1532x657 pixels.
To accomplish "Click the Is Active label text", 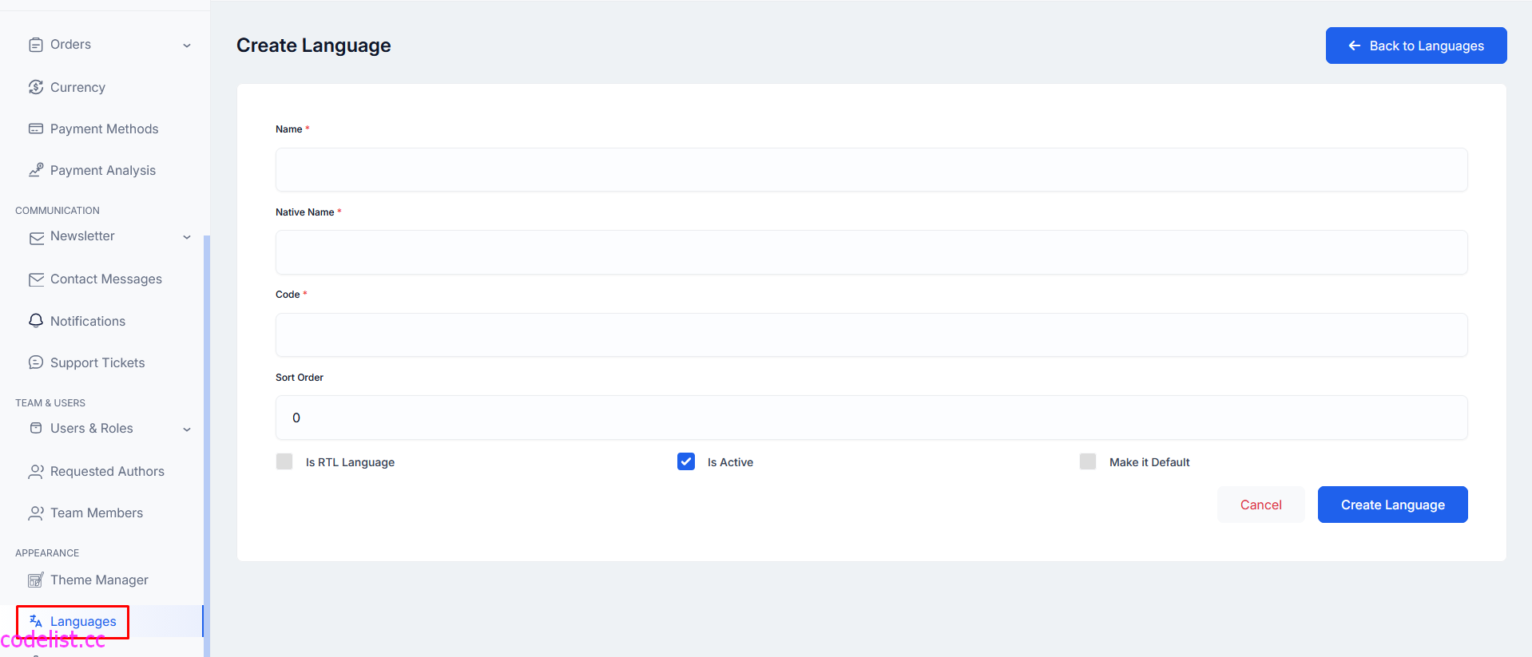I will [x=730, y=462].
